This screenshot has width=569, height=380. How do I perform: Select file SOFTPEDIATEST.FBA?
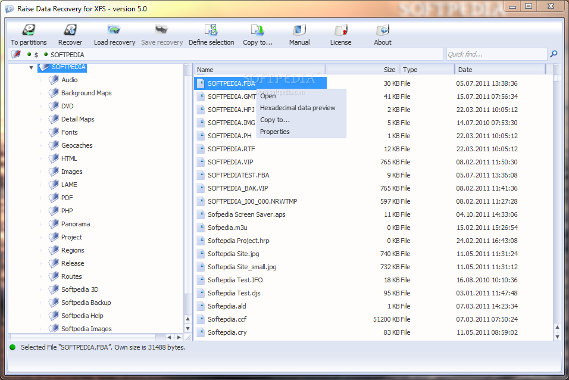pyautogui.click(x=239, y=175)
